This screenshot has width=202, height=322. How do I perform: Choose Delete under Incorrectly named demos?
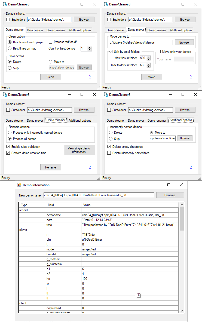pos(111,133)
